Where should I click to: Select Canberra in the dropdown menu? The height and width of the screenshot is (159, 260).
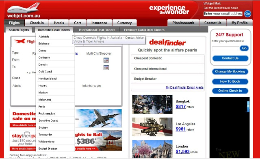(x=55, y=57)
